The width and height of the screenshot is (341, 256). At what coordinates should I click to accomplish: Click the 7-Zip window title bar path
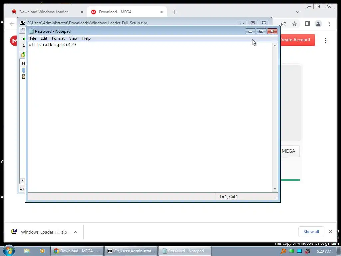[x=87, y=23]
